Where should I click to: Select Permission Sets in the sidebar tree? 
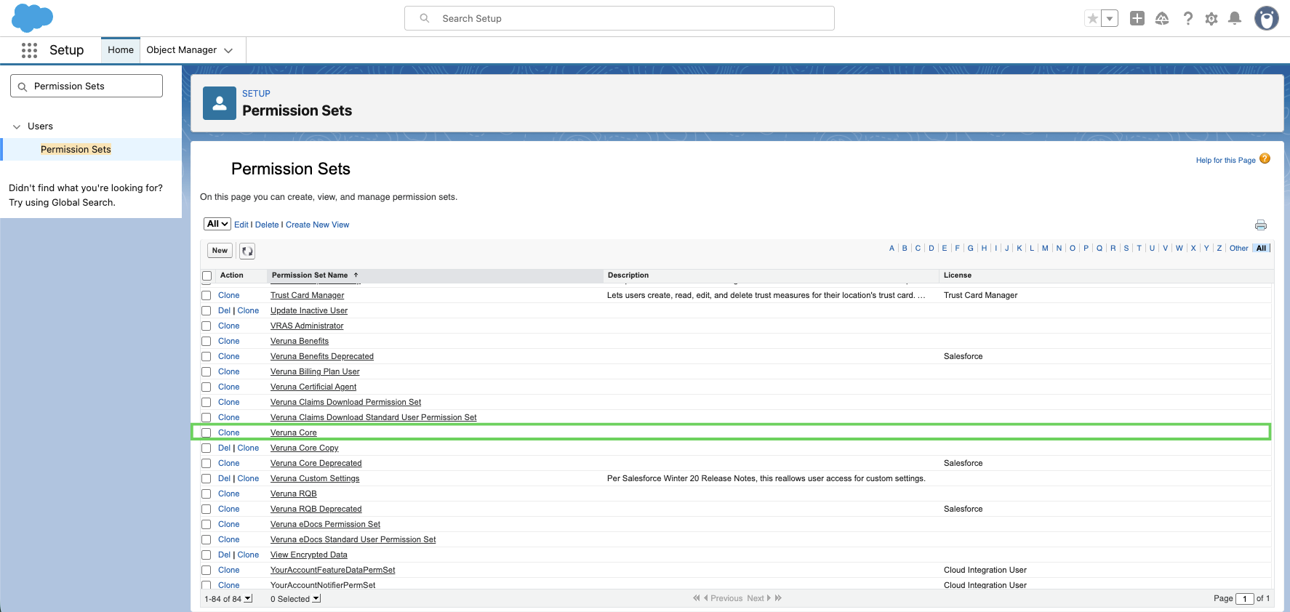point(76,149)
